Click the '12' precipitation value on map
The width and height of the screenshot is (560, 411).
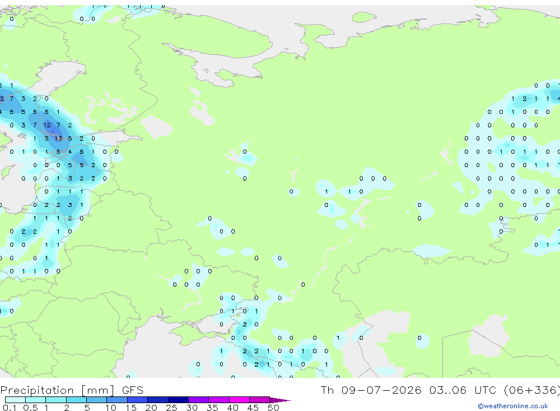(47, 125)
